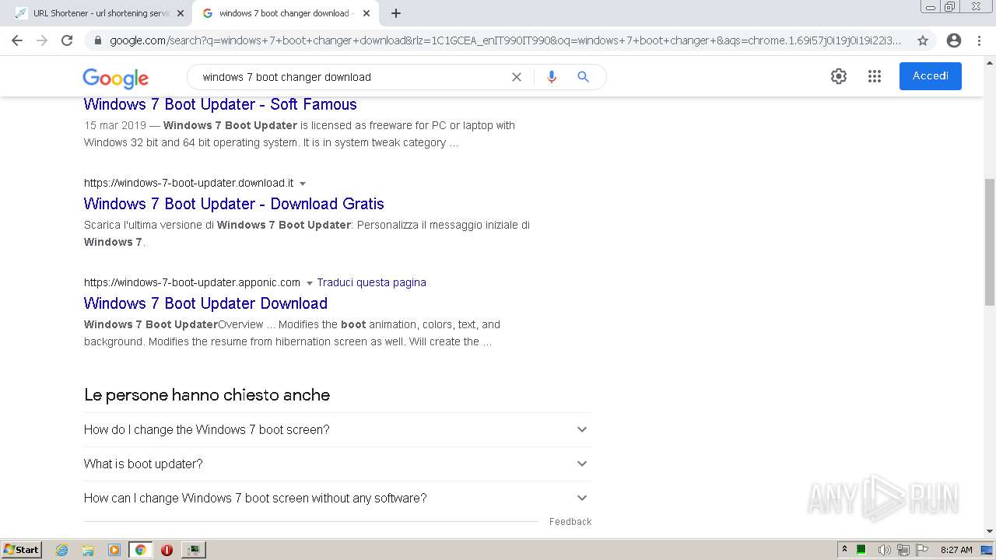The image size is (996, 560).
Task: Click the Feedback link
Action: [570, 522]
